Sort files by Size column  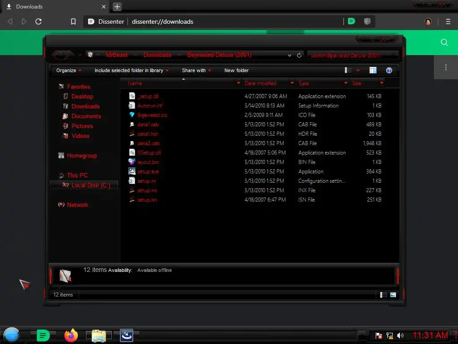[356, 83]
